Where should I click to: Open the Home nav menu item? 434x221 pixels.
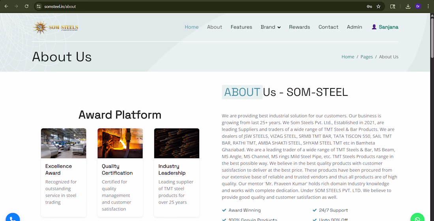(191, 27)
